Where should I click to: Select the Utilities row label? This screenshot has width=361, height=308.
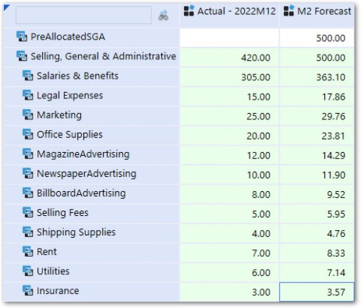53,271
